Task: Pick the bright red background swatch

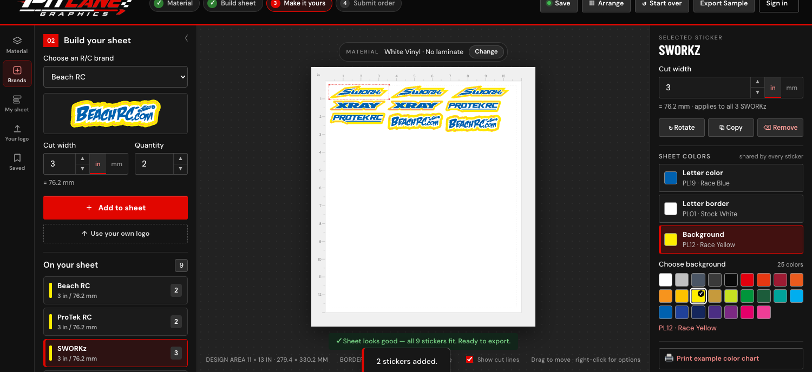Action: (748, 280)
